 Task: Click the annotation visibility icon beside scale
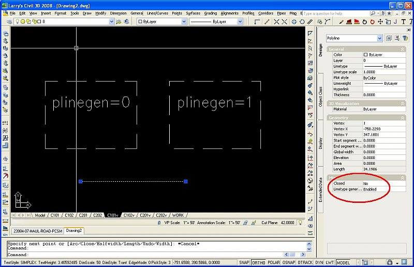tap(245, 223)
